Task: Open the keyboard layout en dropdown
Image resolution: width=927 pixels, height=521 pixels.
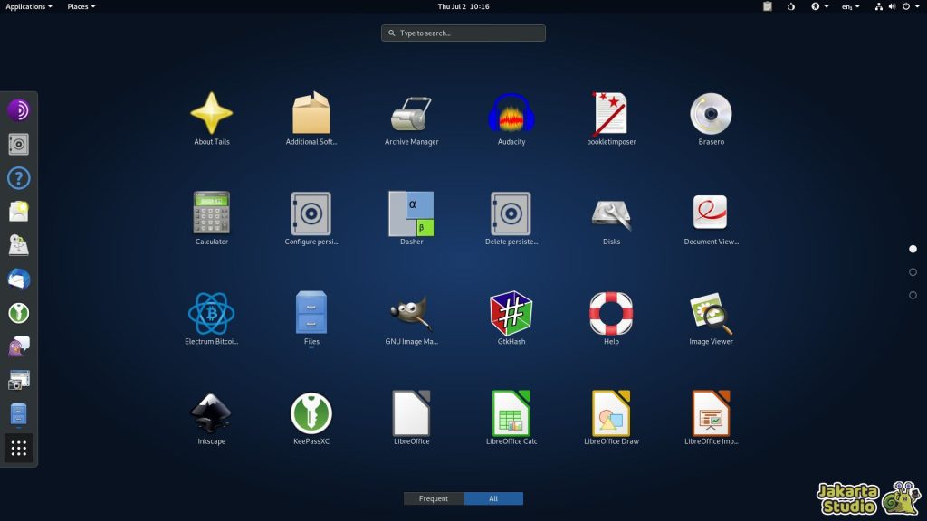Action: pos(851,6)
